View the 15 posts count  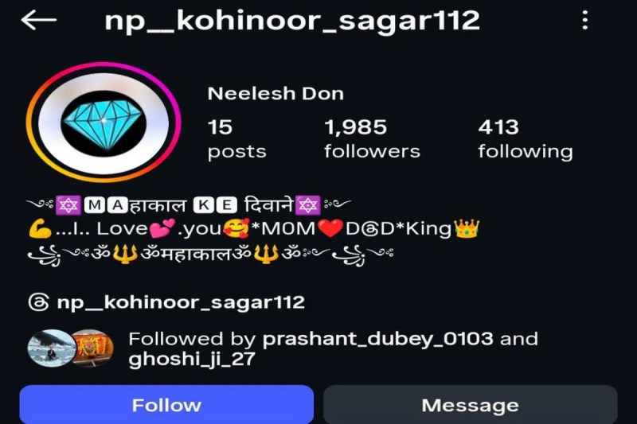click(236, 138)
